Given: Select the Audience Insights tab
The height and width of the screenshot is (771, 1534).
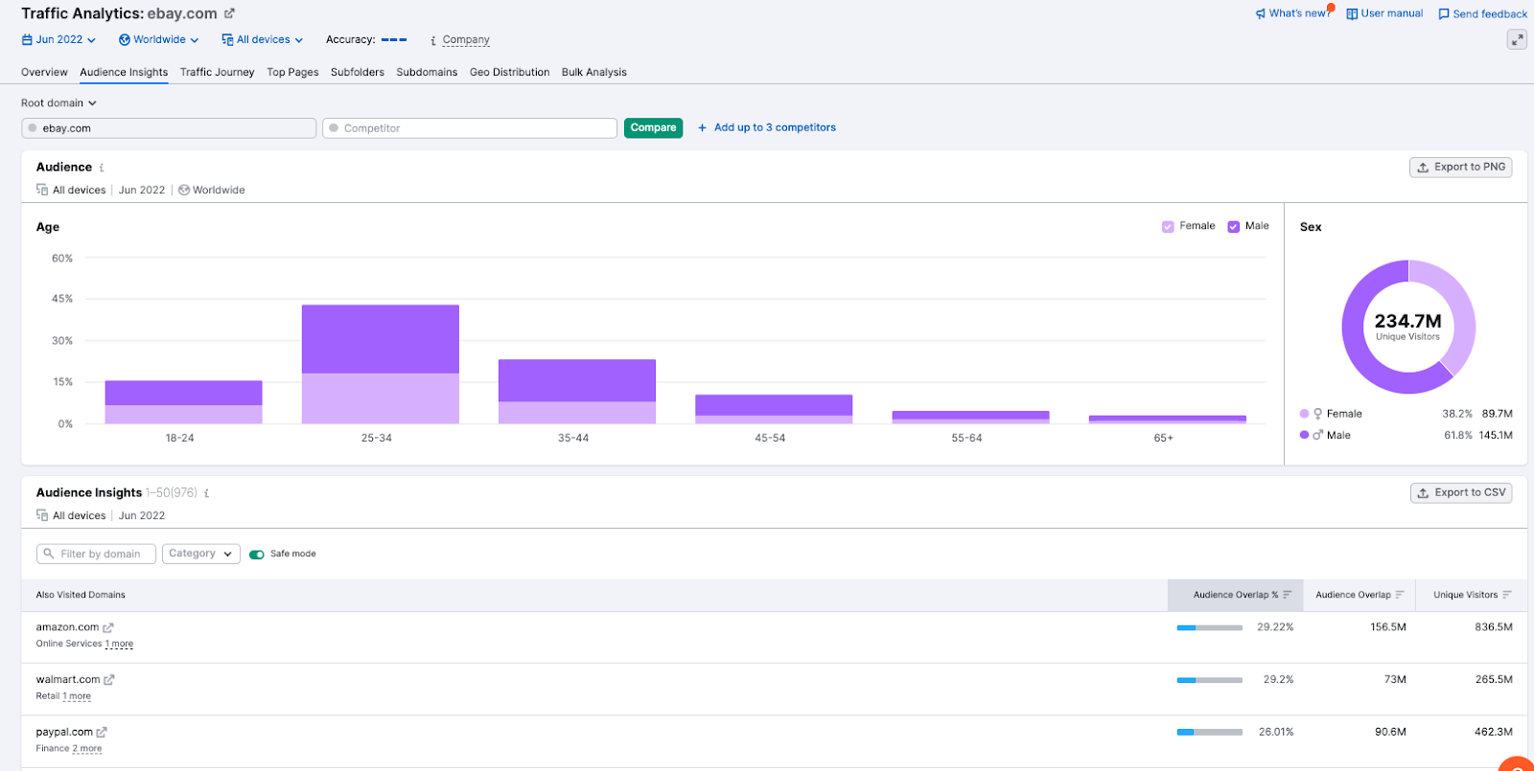Looking at the screenshot, I should (x=124, y=73).
